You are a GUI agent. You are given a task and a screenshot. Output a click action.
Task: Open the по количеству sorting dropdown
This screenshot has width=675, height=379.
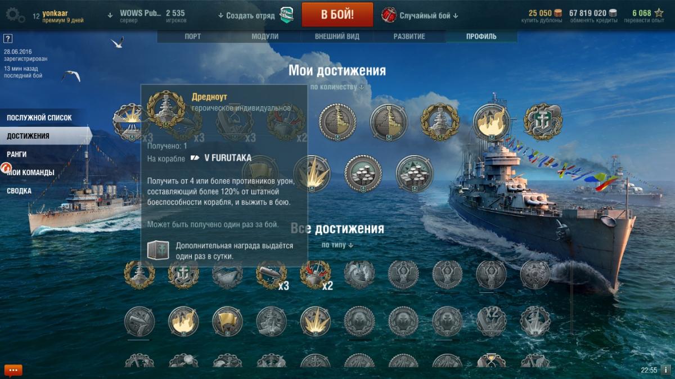[x=337, y=87]
